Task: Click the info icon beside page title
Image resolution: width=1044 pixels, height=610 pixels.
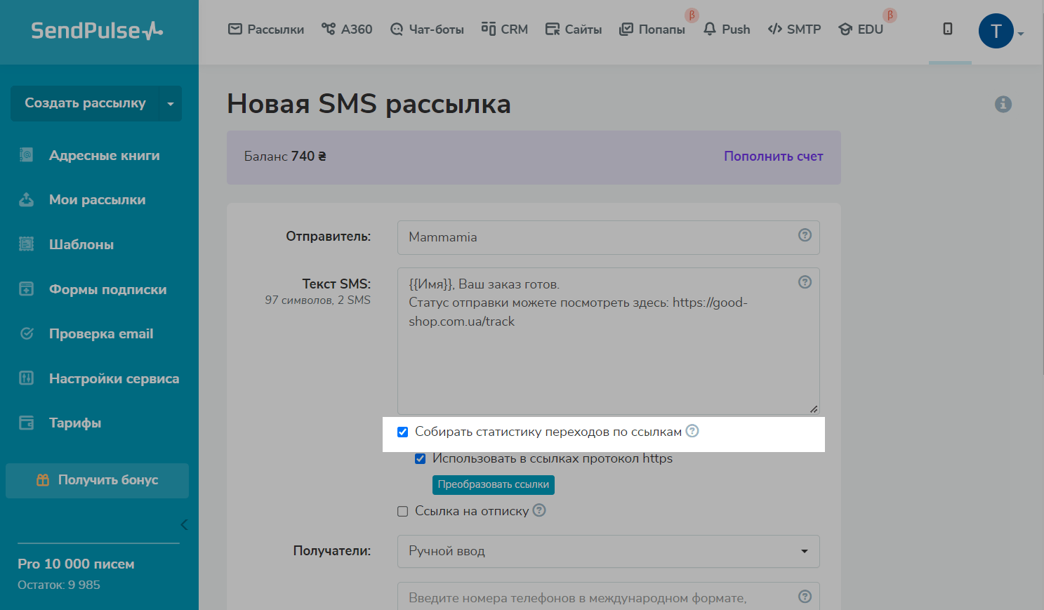Action: point(1003,104)
